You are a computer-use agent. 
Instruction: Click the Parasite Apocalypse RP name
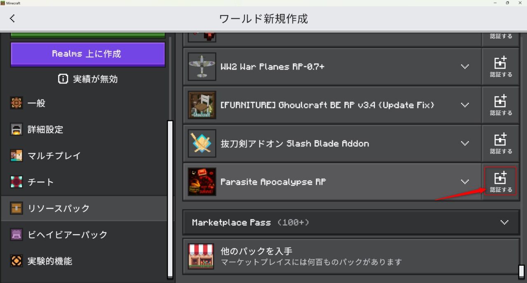[273, 182]
